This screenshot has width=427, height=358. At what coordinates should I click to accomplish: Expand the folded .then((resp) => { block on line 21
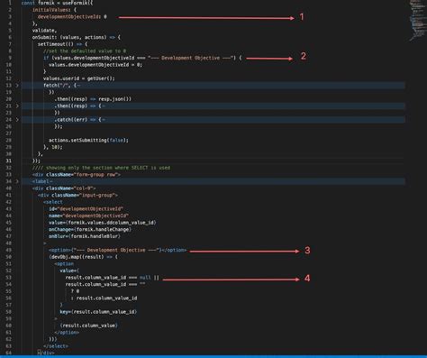[17, 106]
